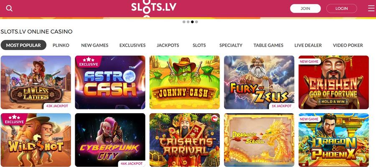Screen dimensions: 376x167
Task: Open the Lawless Ladies game thumbnail
Action: click(36, 82)
